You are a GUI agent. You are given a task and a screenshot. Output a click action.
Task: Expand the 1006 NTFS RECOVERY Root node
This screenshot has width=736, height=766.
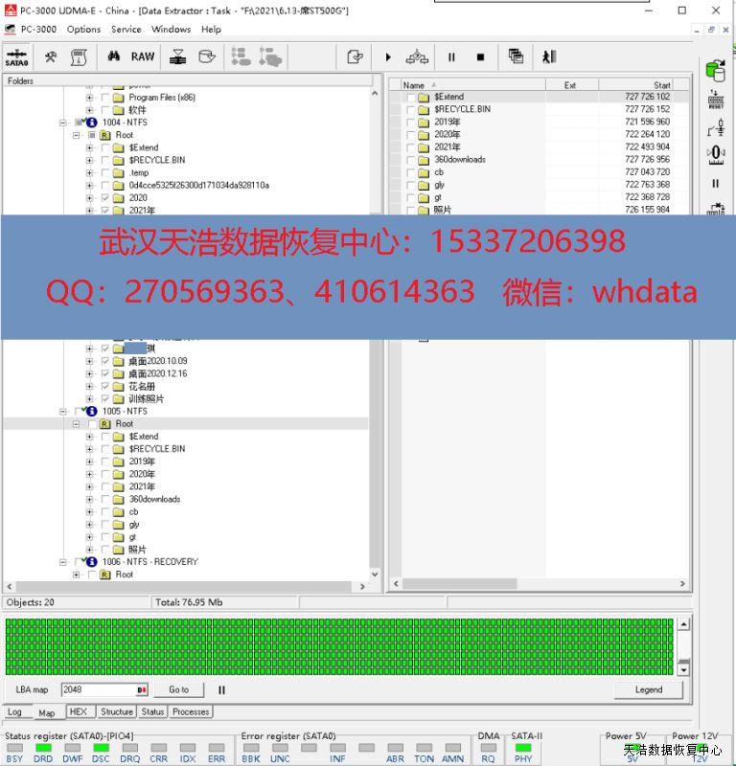tap(77, 574)
